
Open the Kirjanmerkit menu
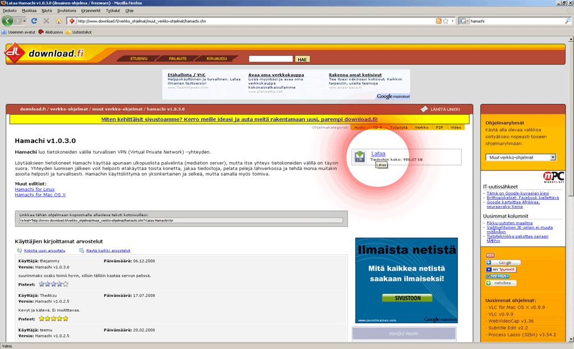point(91,11)
